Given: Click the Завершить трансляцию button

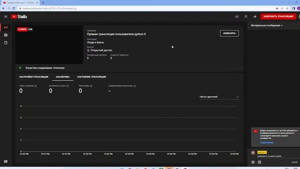Looking at the screenshot, I should coord(278,16).
